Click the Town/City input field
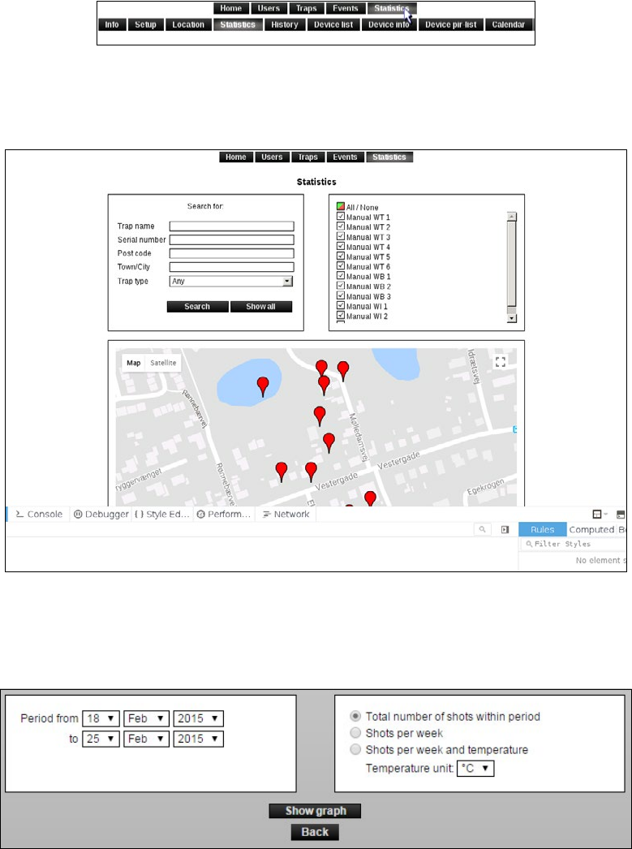The height and width of the screenshot is (849, 632). click(231, 267)
